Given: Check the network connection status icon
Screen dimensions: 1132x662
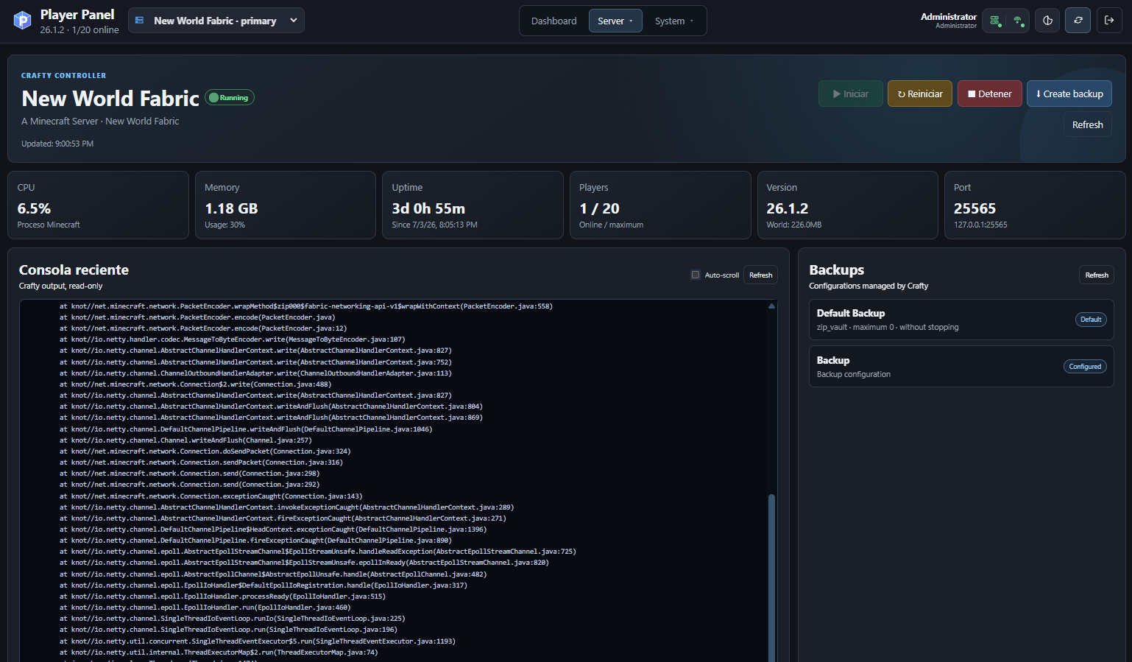Looking at the screenshot, I should point(1019,21).
